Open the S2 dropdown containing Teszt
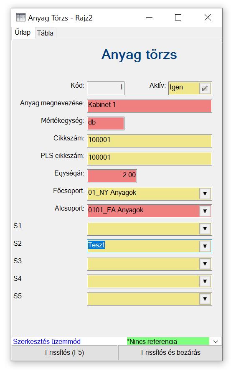Screen dimensions: 241x374 click(205, 246)
